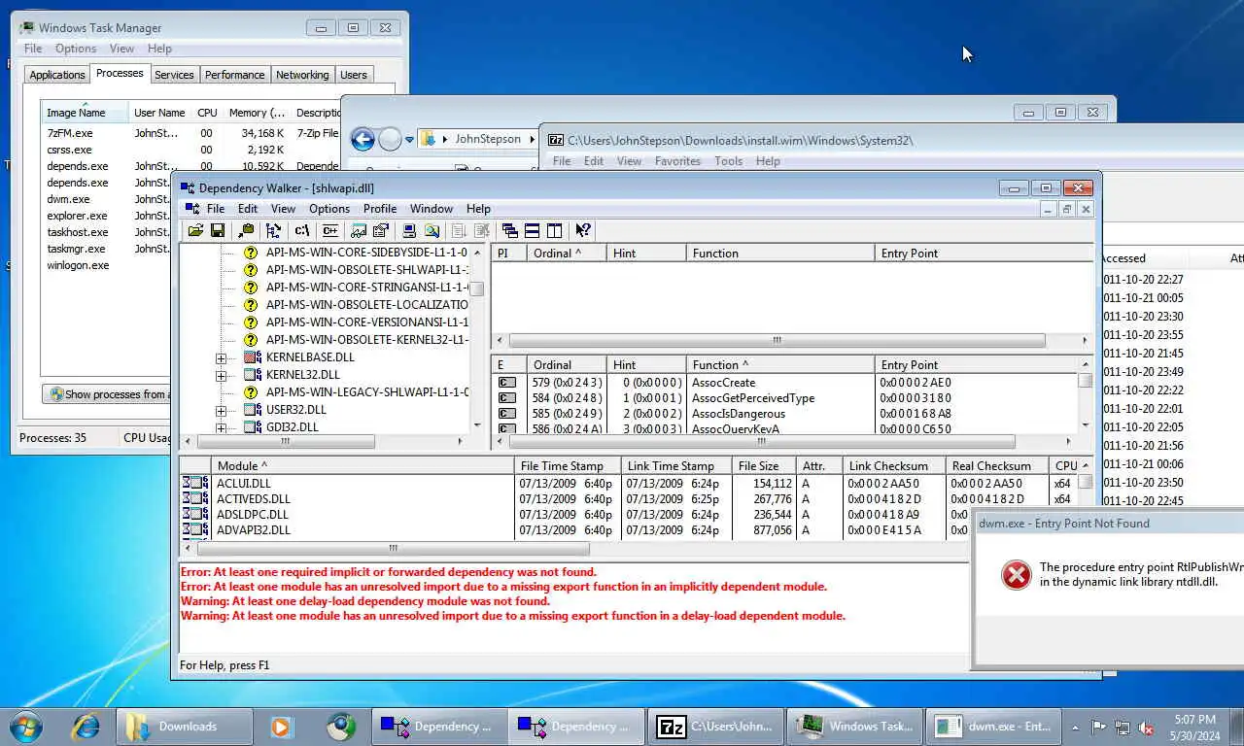1244x746 pixels.
Task: Open the Window menu in Dependency Walker
Action: pyautogui.click(x=432, y=209)
